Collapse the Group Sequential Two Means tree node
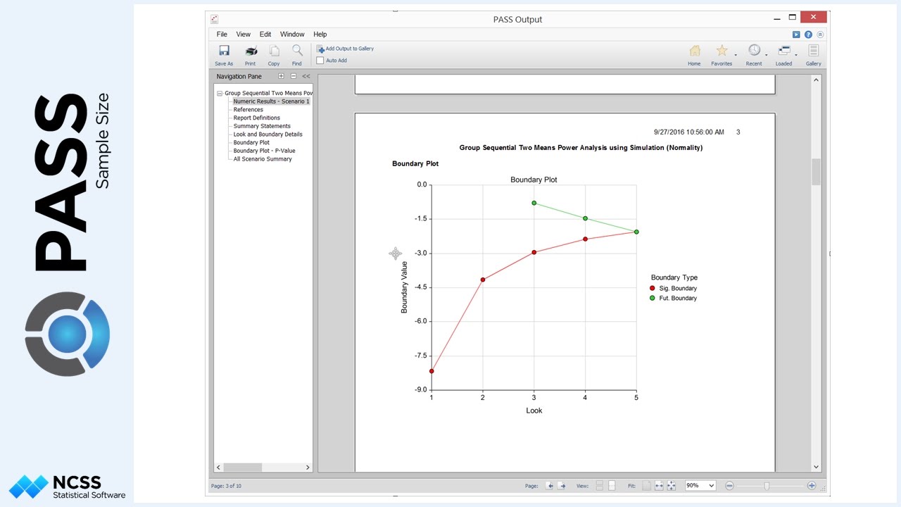 click(x=220, y=93)
